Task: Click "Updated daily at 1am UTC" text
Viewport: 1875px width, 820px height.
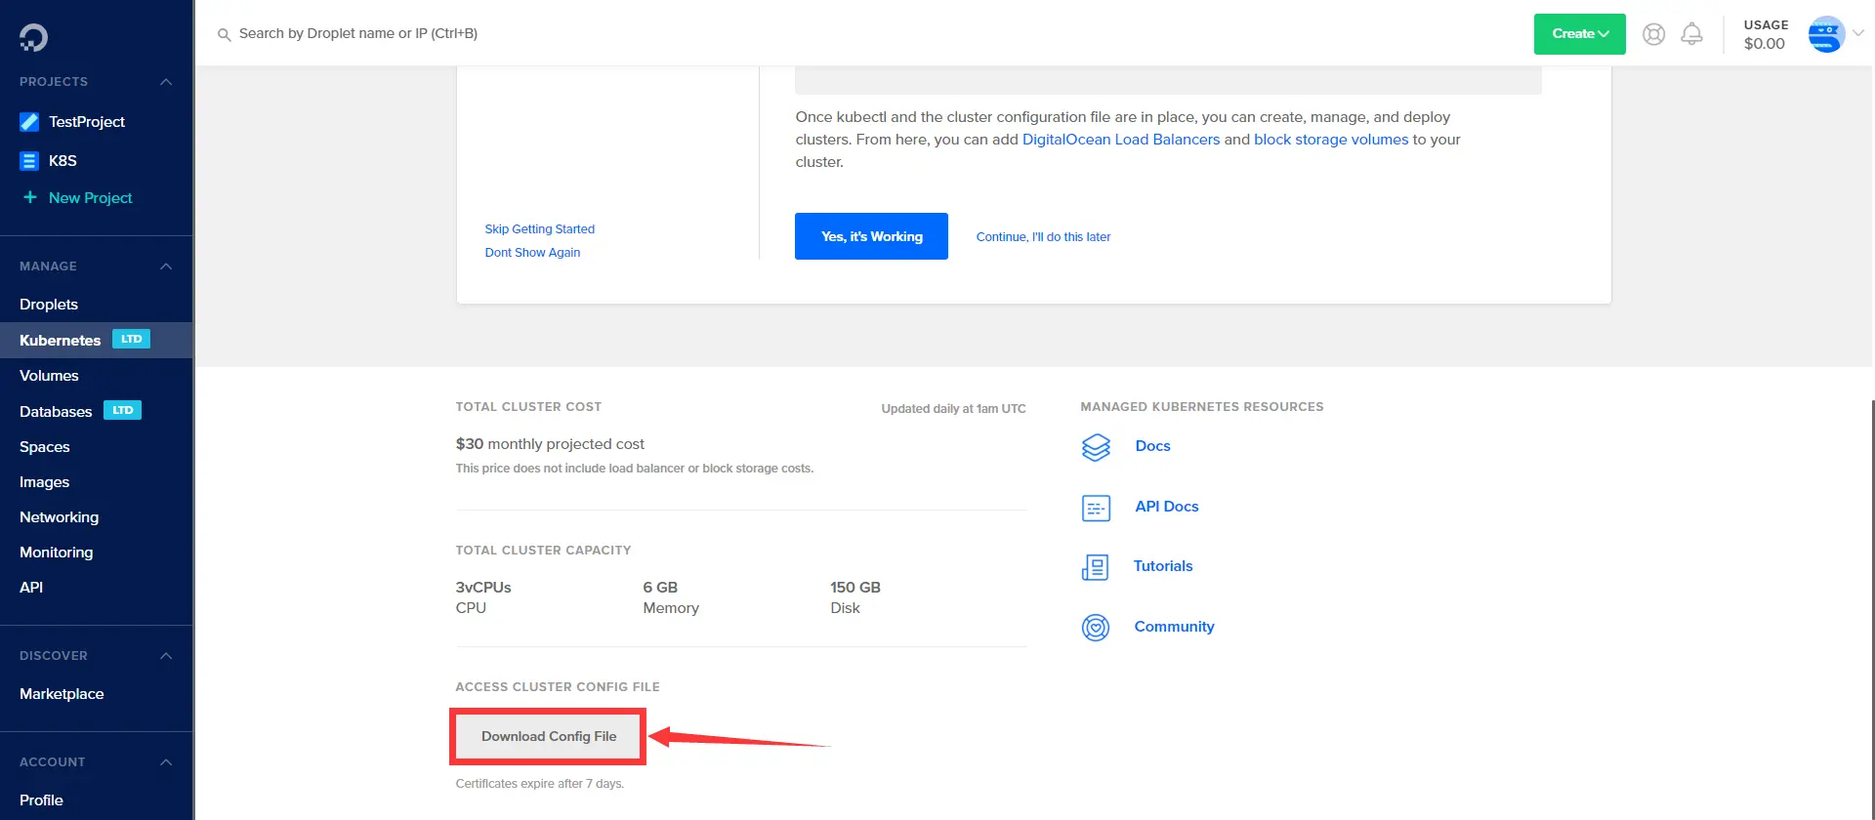Action: pos(953,409)
